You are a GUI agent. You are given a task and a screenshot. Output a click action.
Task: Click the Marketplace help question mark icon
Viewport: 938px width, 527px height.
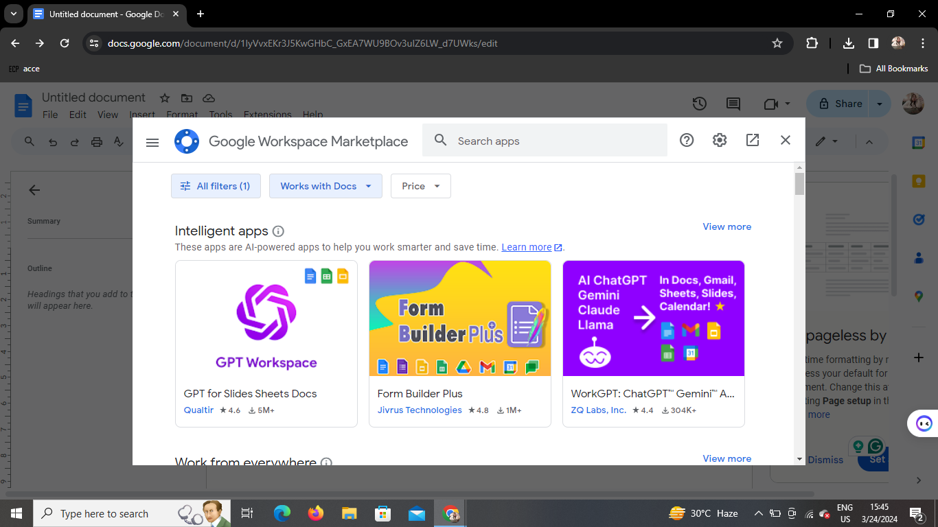tap(687, 140)
